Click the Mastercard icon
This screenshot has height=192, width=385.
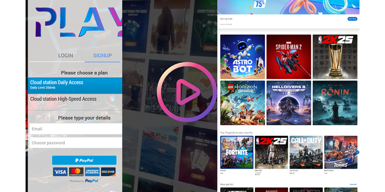(76, 172)
